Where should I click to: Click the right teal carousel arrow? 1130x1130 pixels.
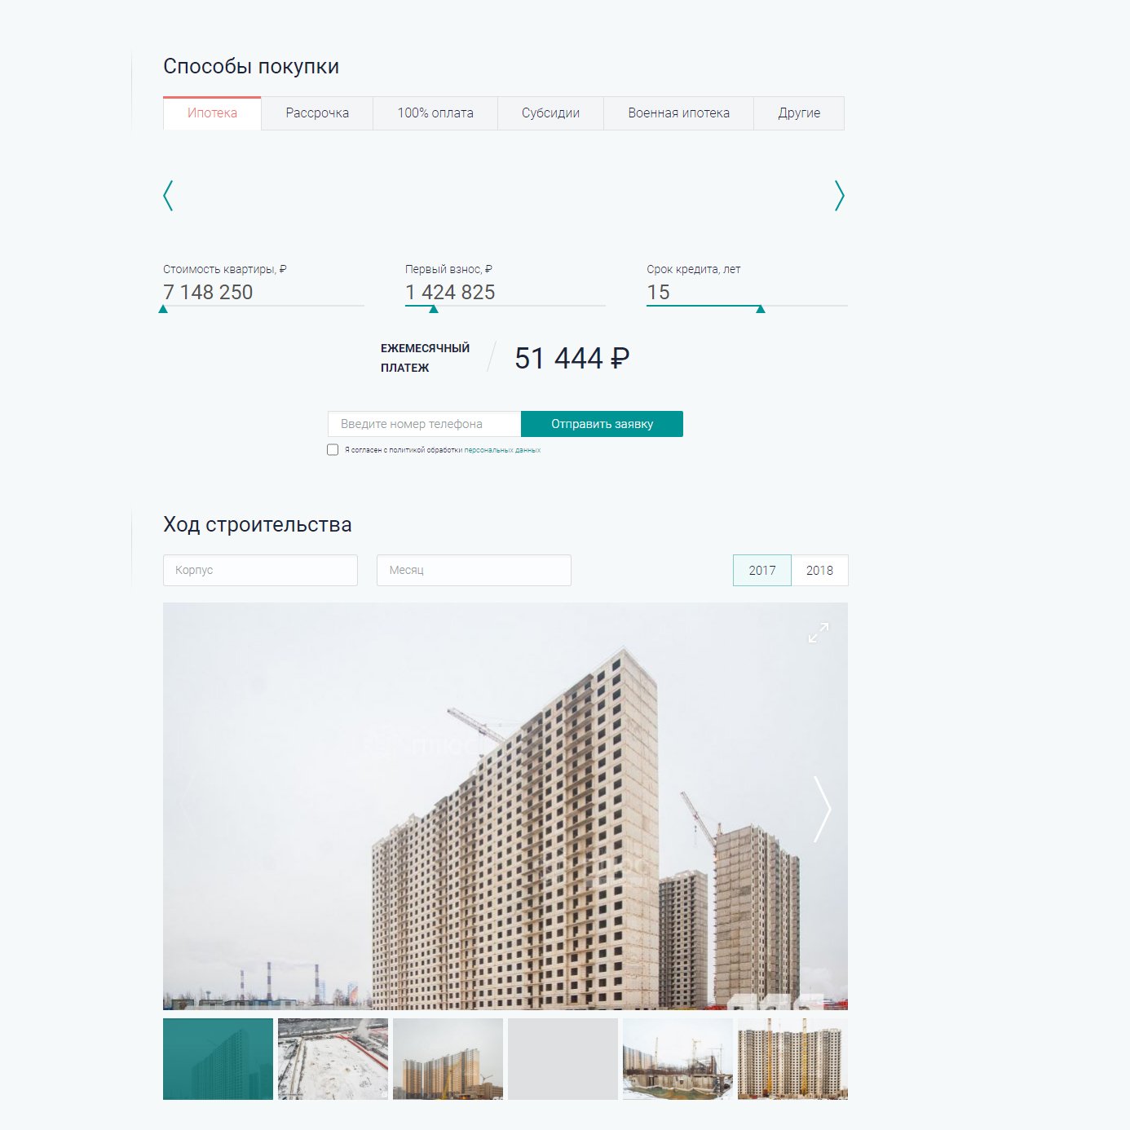(x=840, y=196)
